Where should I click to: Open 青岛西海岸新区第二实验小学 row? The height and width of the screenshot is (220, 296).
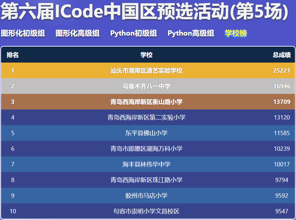click(147, 117)
